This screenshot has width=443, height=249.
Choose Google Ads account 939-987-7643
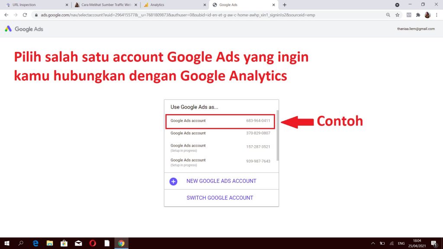(x=220, y=162)
